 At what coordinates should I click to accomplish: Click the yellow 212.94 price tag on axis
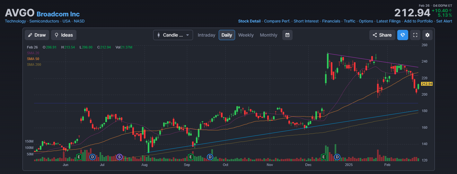coord(427,84)
